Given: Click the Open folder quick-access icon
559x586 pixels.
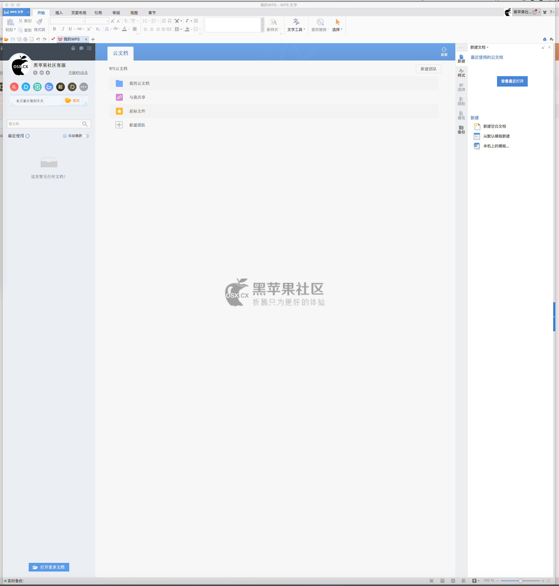Looking at the screenshot, I should (x=6, y=39).
